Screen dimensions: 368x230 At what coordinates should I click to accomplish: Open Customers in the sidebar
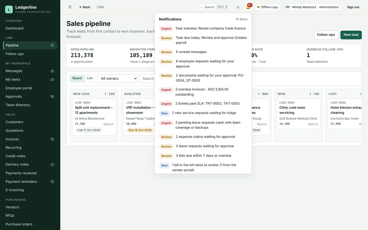tap(30, 122)
